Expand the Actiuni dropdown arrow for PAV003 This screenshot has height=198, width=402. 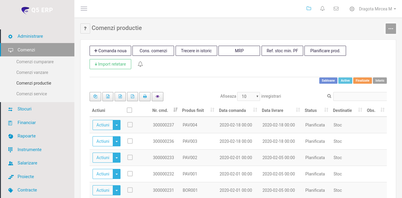pyautogui.click(x=117, y=141)
